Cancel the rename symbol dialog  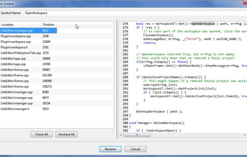coord(135,149)
